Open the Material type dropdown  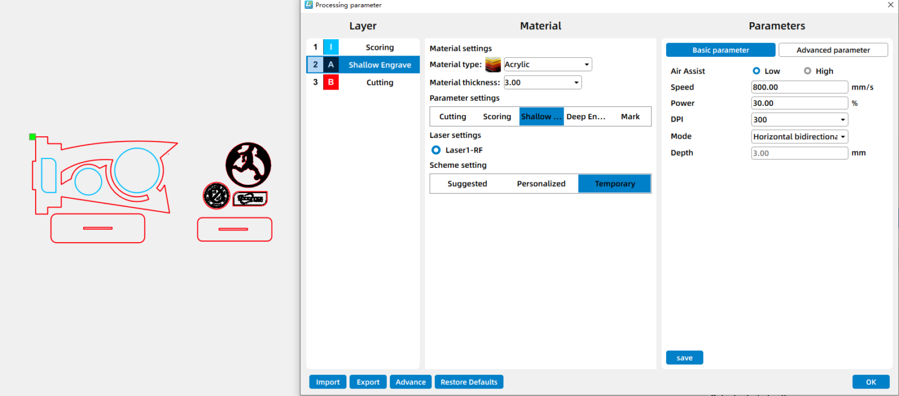click(x=547, y=64)
